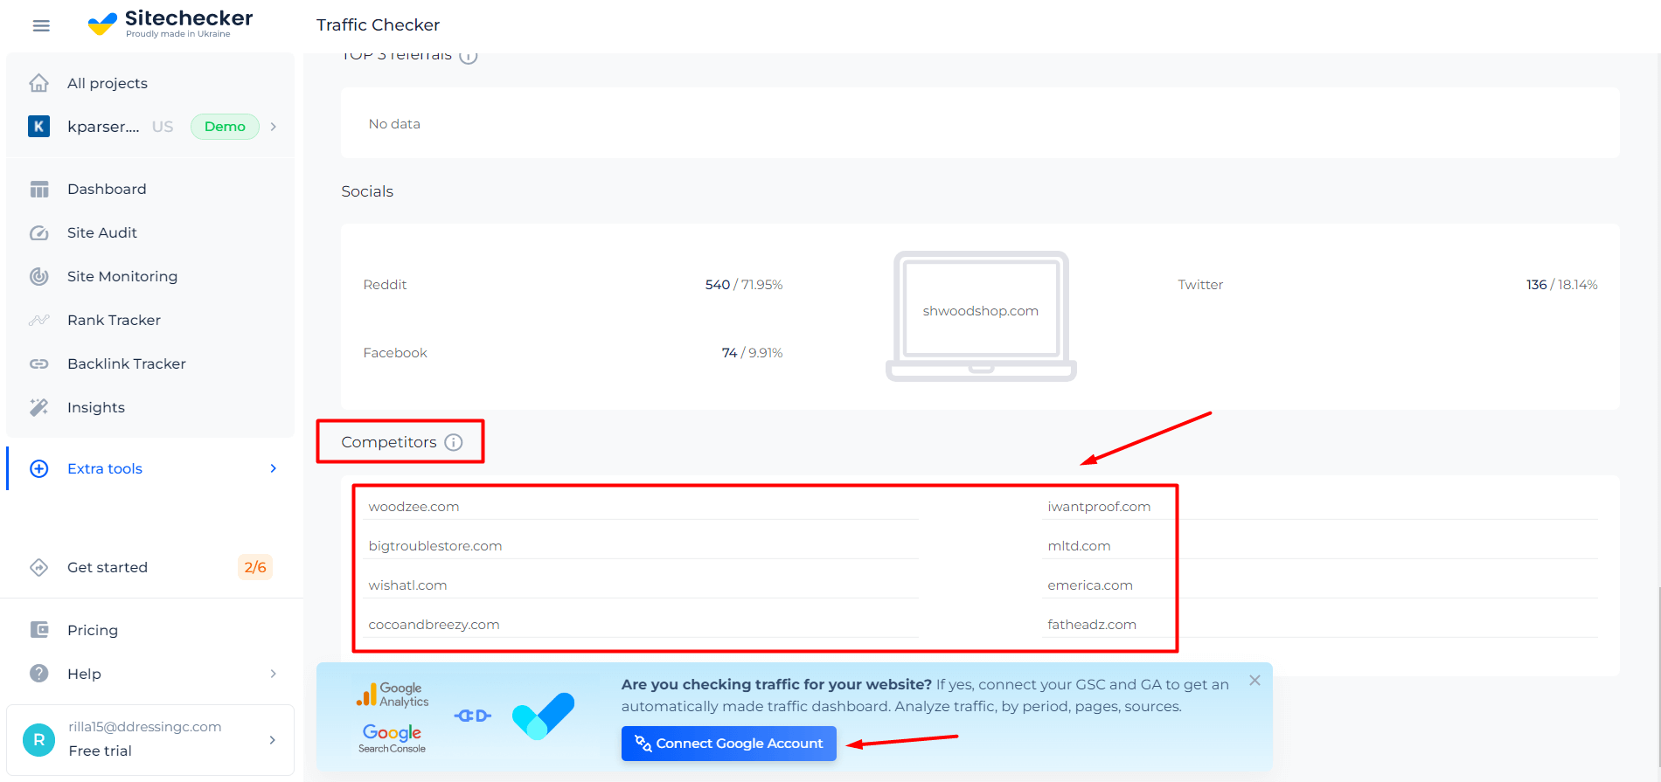This screenshot has width=1661, height=782.
Task: Click the 74 / 9.91% Facebook value
Action: [x=752, y=353]
